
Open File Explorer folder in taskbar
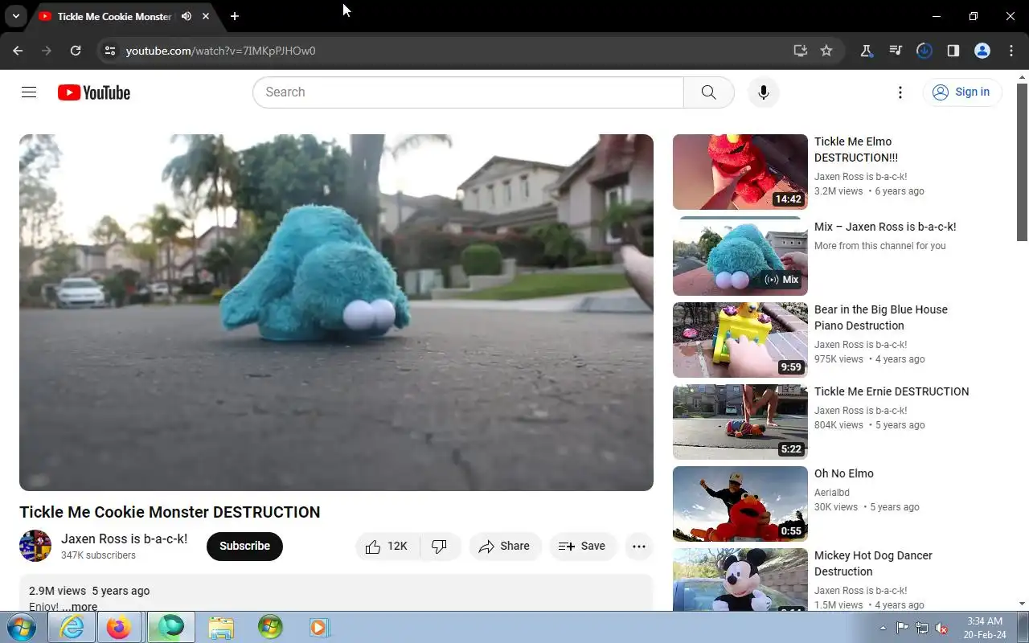220,627
